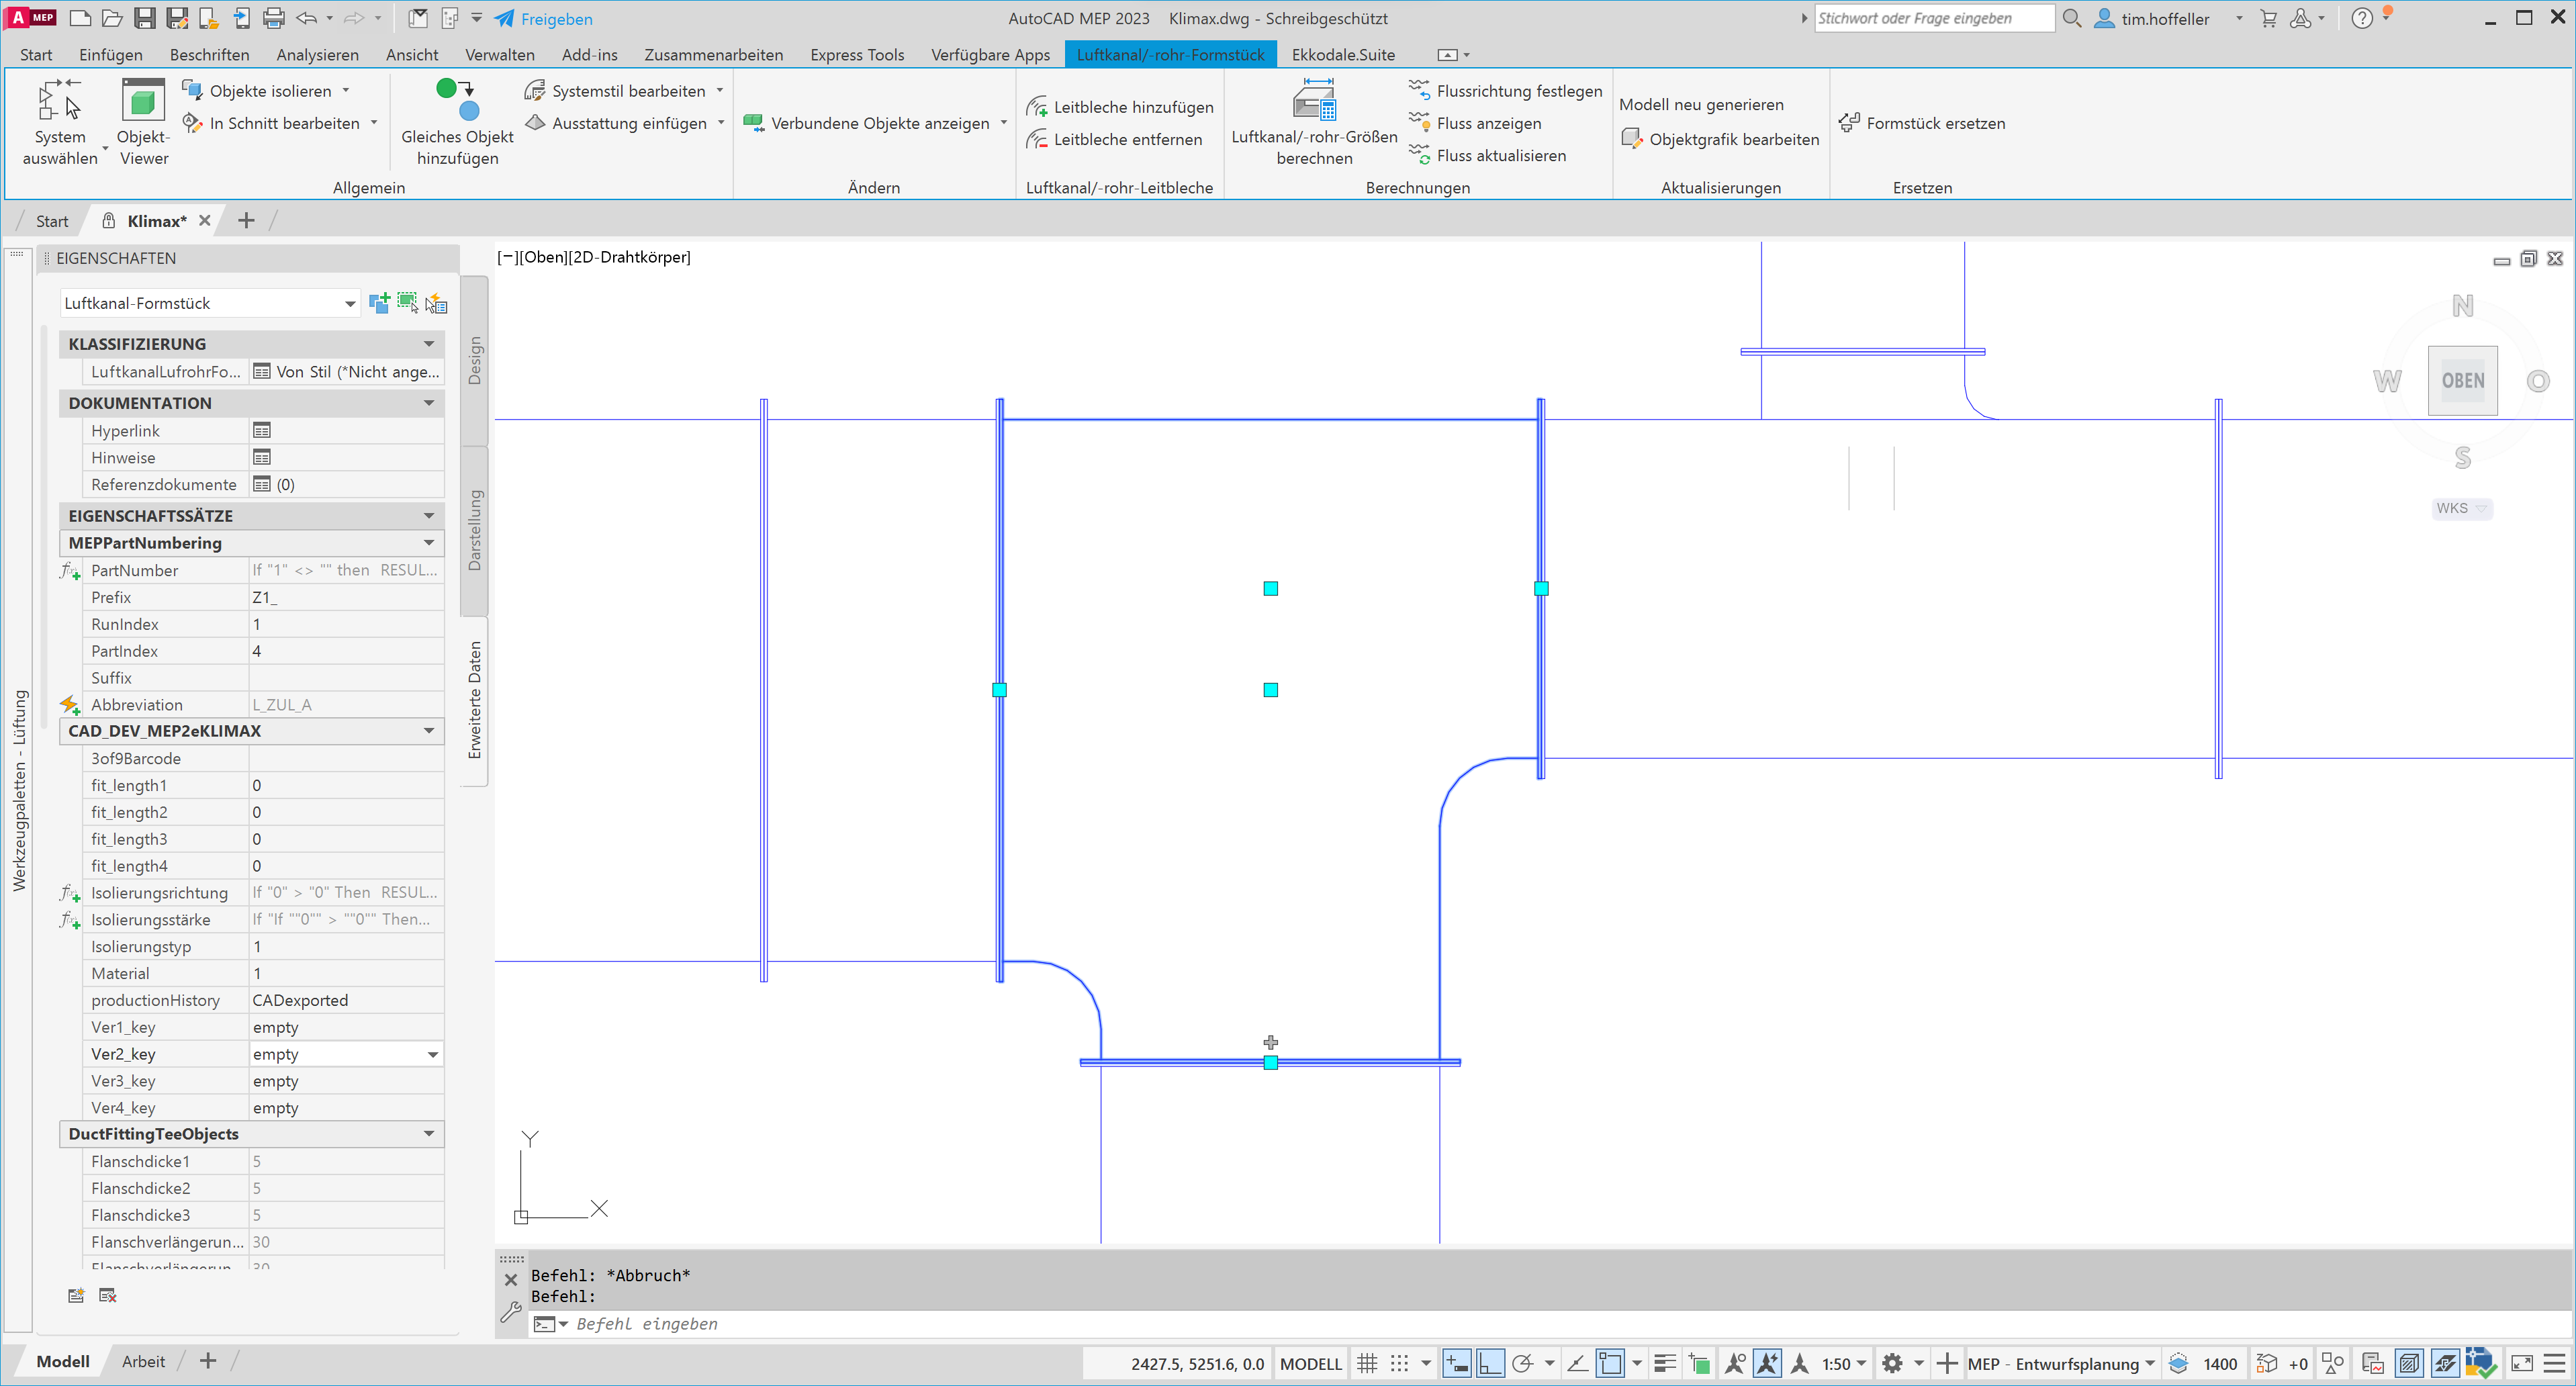2576x1386 pixels.
Task: Open the Hyperlink editor icon
Action: tap(262, 430)
